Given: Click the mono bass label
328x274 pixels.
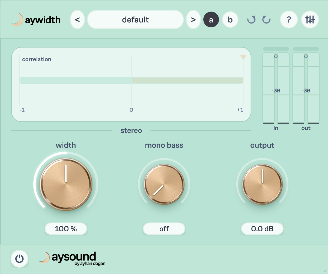Looking at the screenshot, I should tap(164, 145).
